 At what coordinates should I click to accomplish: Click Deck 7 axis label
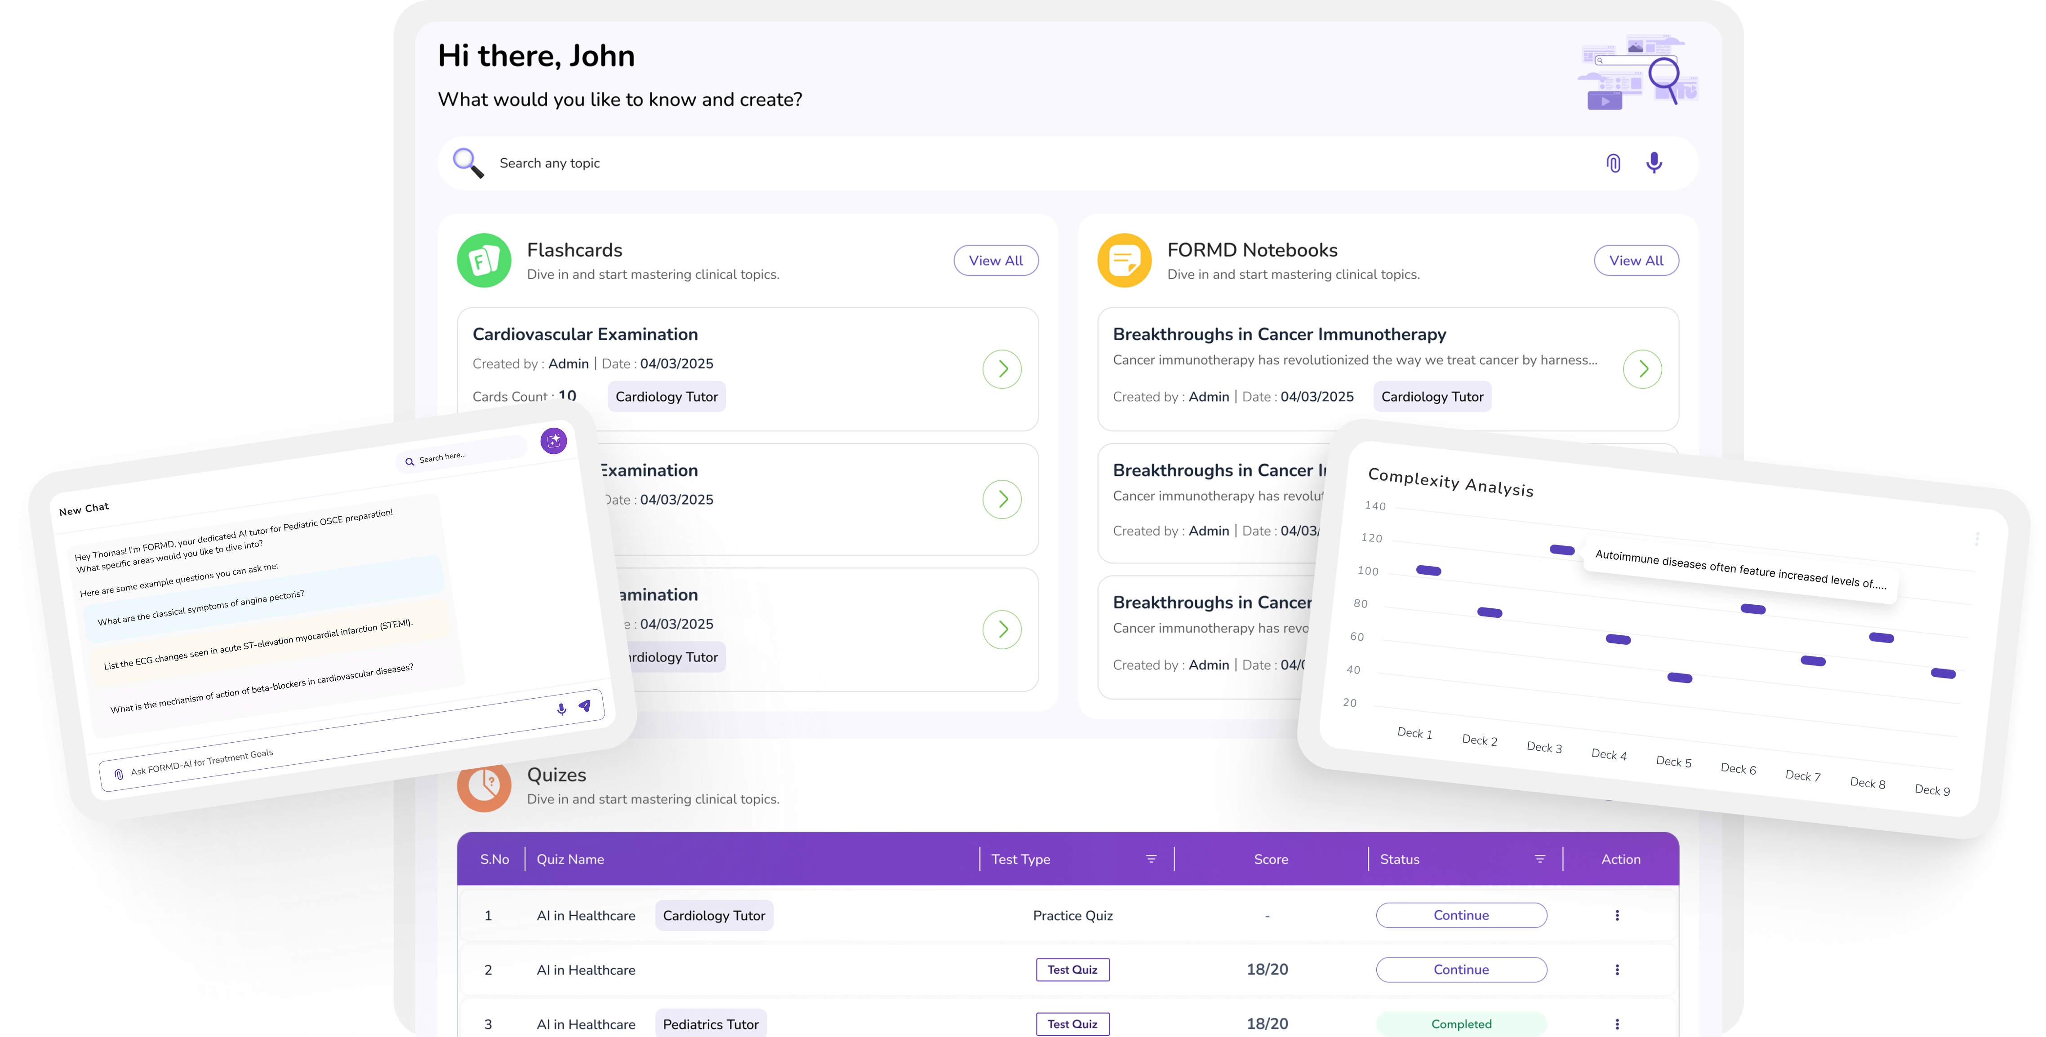(1803, 775)
